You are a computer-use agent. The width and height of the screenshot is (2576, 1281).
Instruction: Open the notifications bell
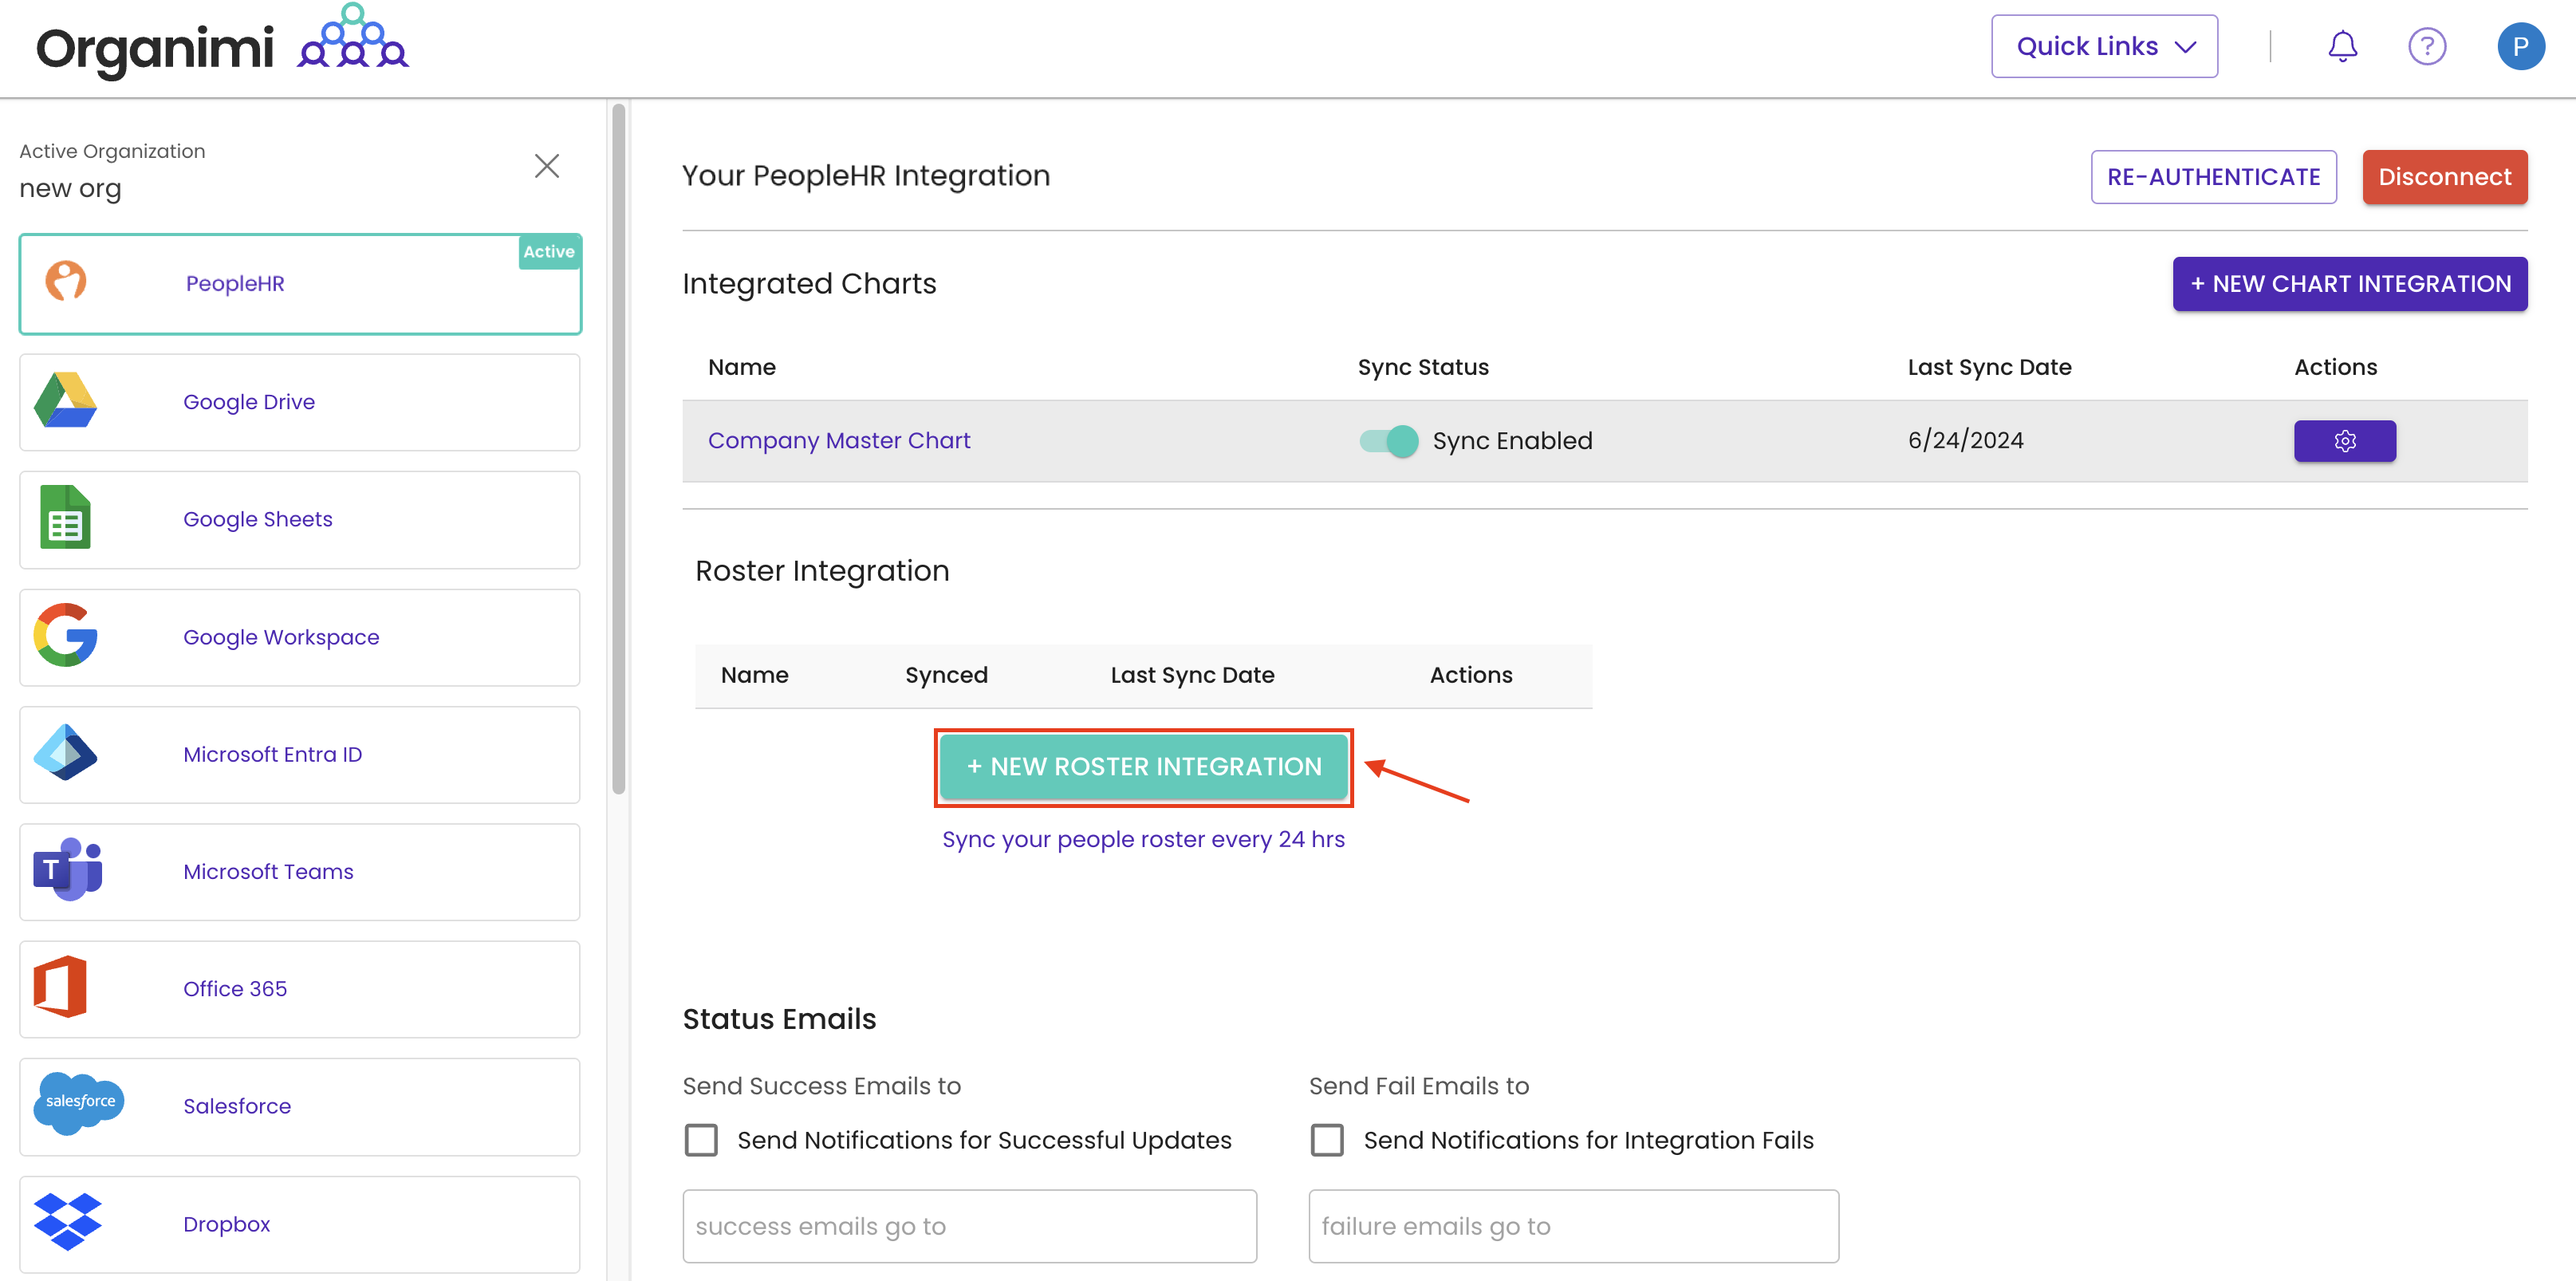point(2342,46)
